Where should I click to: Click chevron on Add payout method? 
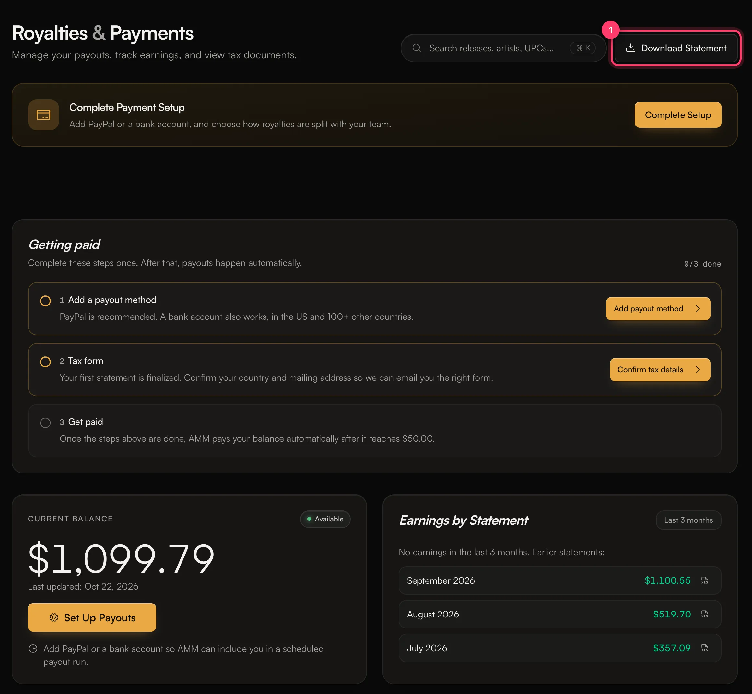pos(698,309)
